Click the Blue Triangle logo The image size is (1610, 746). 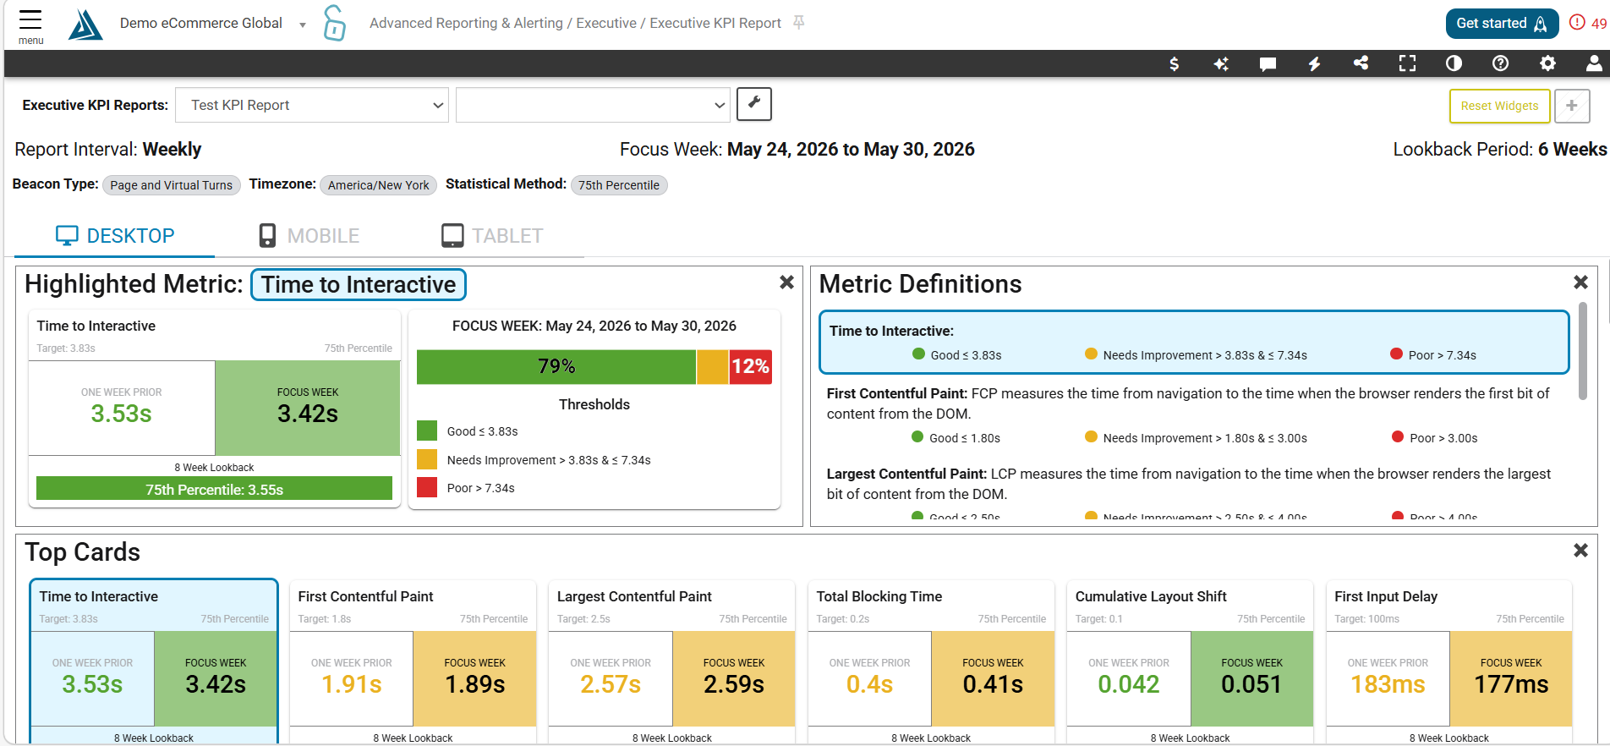pos(85,25)
